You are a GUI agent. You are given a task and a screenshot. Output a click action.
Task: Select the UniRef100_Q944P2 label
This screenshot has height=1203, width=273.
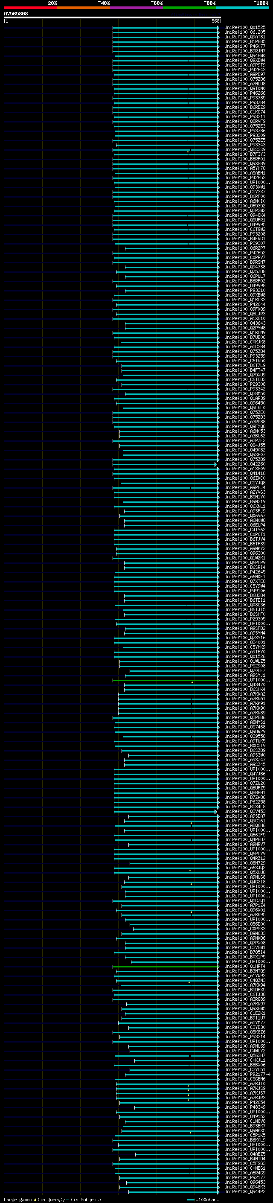click(245, 1192)
